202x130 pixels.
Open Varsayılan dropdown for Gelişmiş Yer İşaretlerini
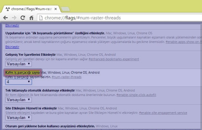(x=19, y=64)
